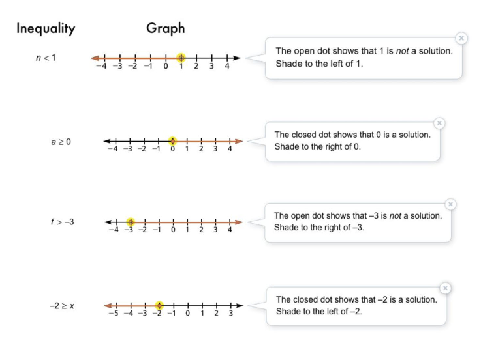
Task: Click the orange right arrow on a ≥ 0 graph
Action: [239, 141]
